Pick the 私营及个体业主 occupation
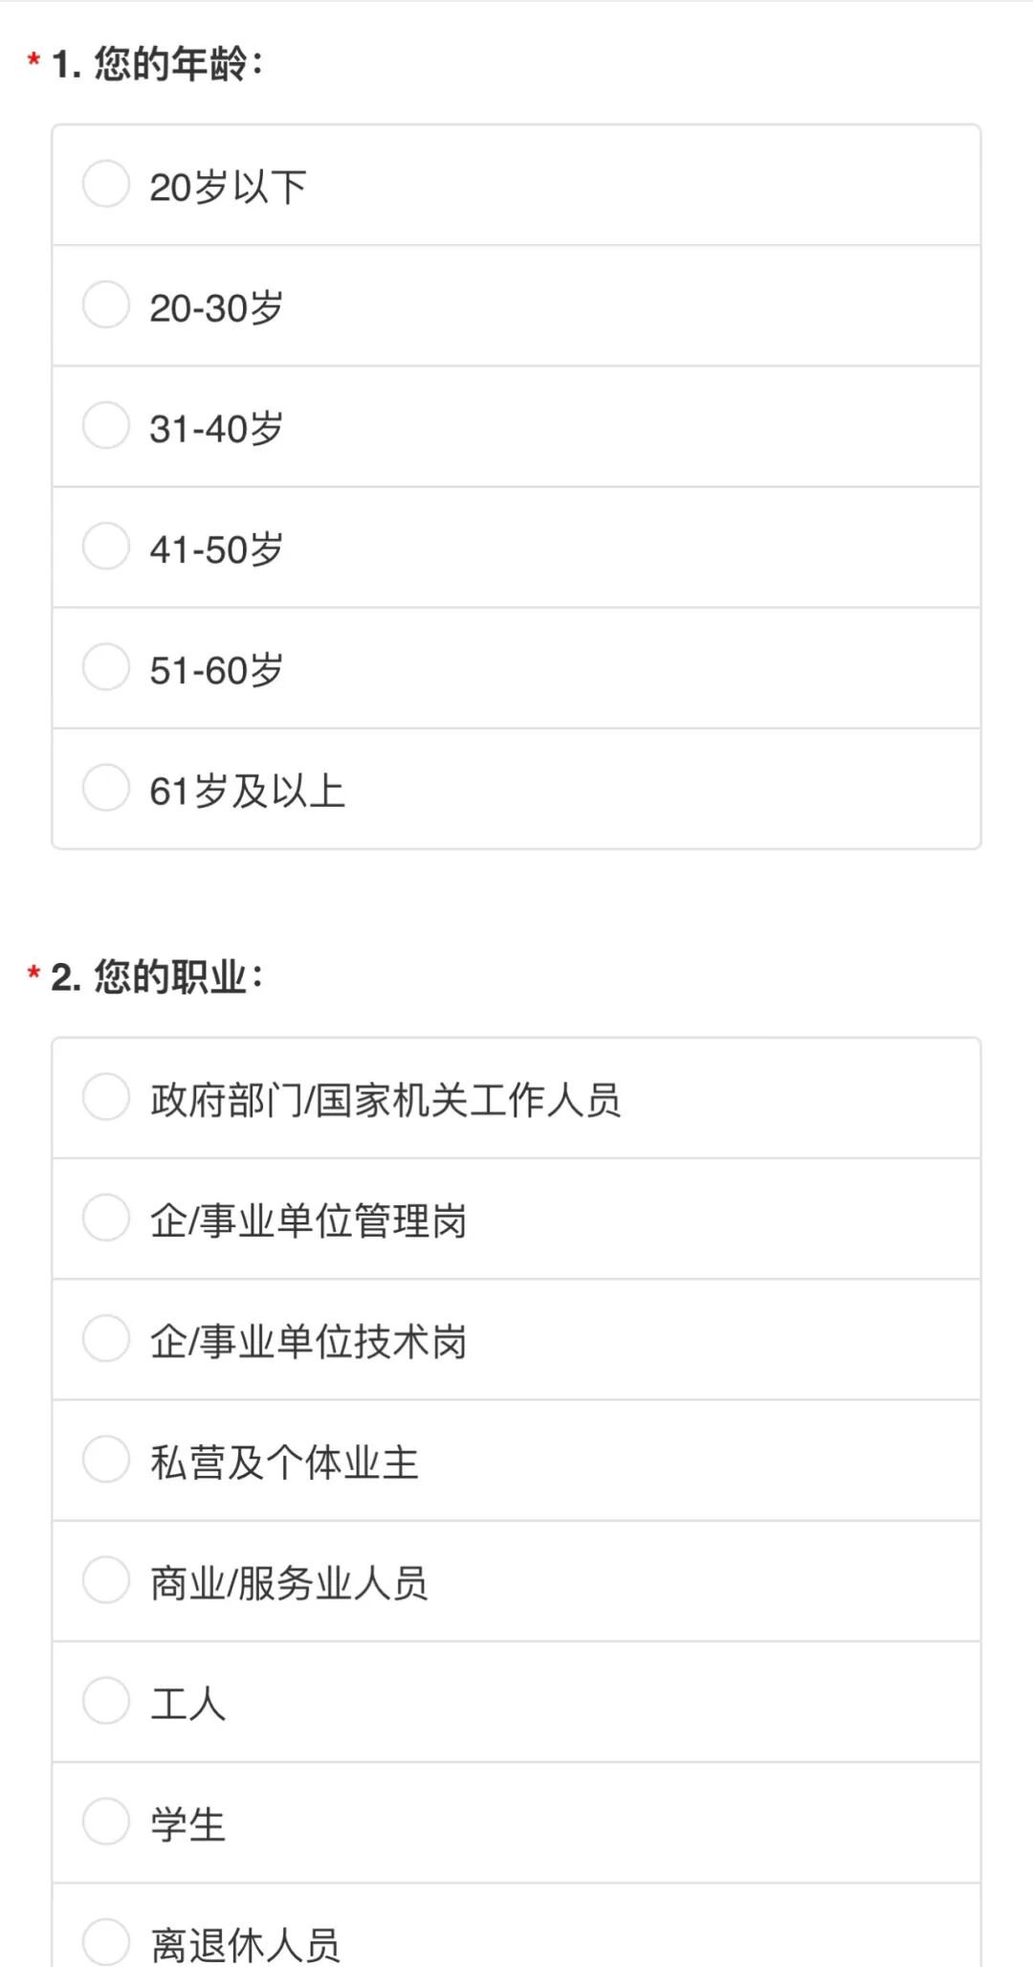This screenshot has width=1033, height=1967. pos(106,1459)
